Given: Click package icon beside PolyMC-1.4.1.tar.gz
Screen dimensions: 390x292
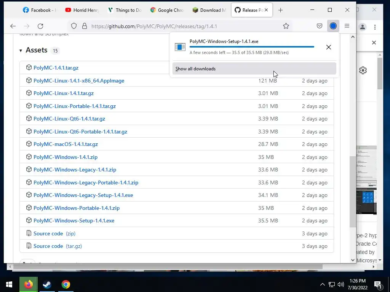Looking at the screenshot, I should (x=29, y=68).
